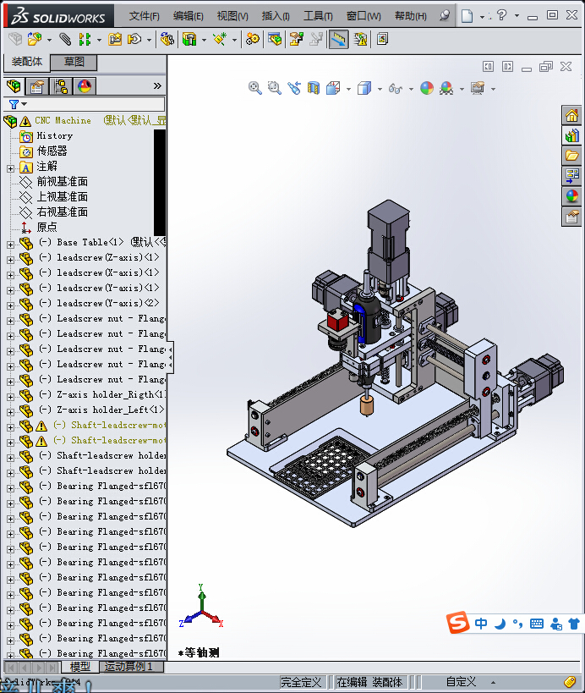The height and width of the screenshot is (693, 585).
Task: Click the Apply Scene icon
Action: pyautogui.click(x=446, y=88)
